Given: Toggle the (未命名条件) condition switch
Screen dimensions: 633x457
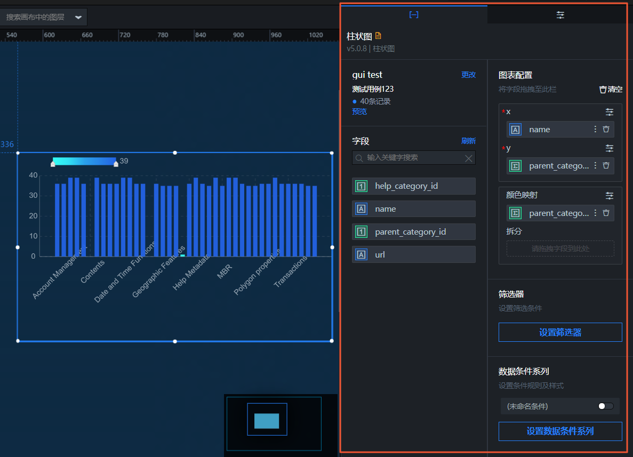Looking at the screenshot, I should [606, 406].
